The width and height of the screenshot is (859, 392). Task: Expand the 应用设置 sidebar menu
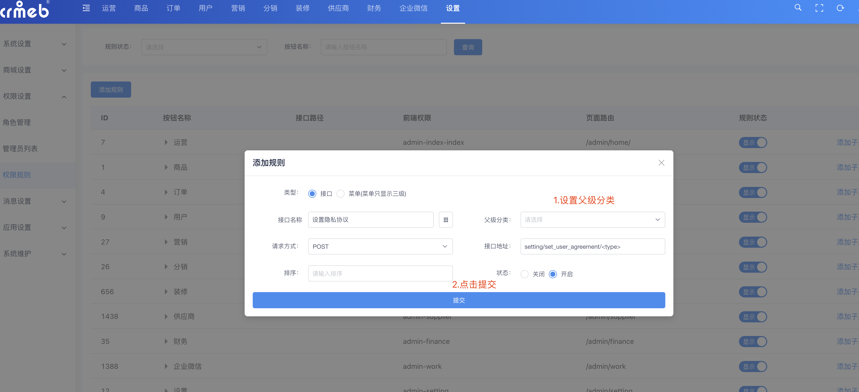pos(38,228)
